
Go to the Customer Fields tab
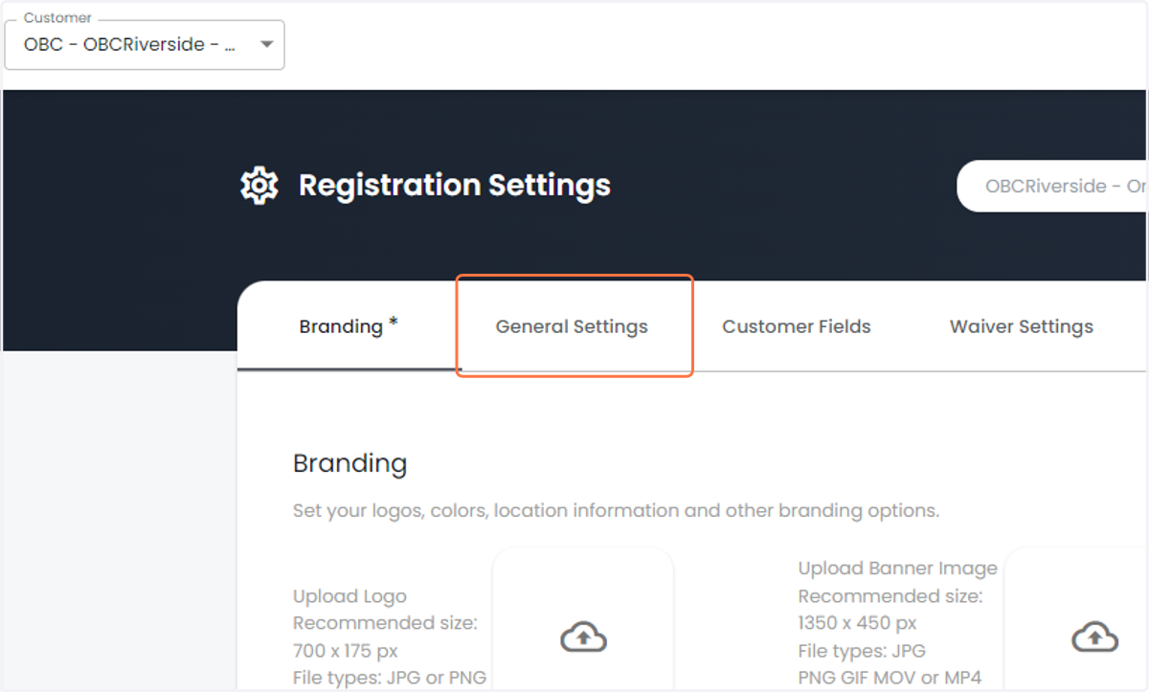click(797, 326)
